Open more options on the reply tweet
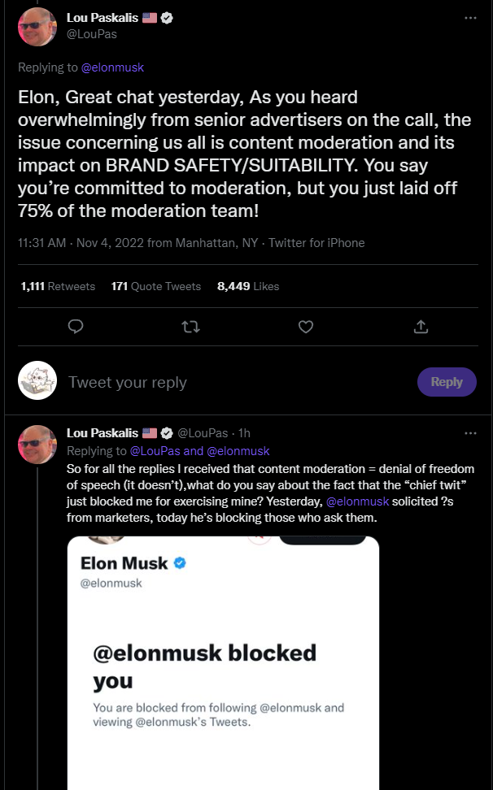The image size is (493, 790). [470, 433]
